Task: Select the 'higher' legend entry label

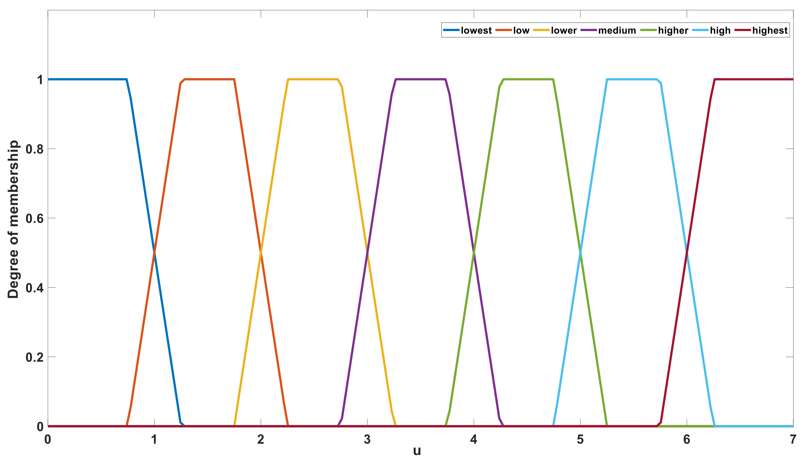Action: click(x=673, y=30)
